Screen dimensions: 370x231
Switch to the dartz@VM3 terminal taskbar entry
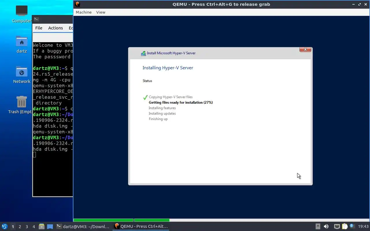[x=83, y=226]
